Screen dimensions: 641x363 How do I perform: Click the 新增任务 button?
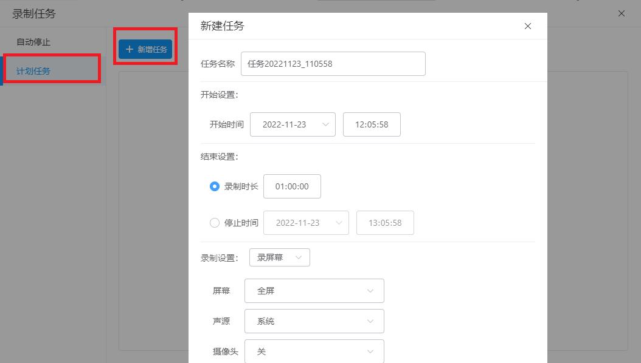point(145,49)
